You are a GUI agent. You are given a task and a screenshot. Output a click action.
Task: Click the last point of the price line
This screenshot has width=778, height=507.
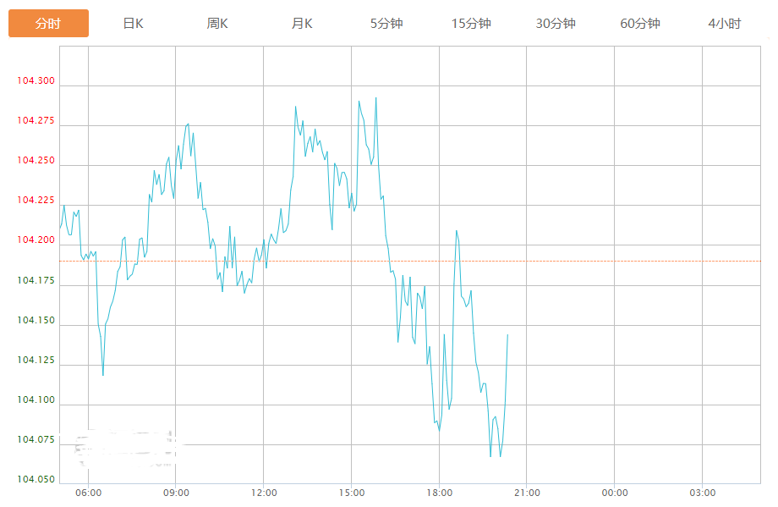(x=507, y=335)
